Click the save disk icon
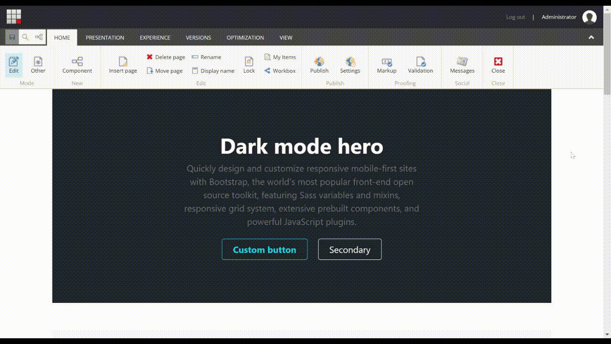The width and height of the screenshot is (611, 344). pyautogui.click(x=12, y=37)
